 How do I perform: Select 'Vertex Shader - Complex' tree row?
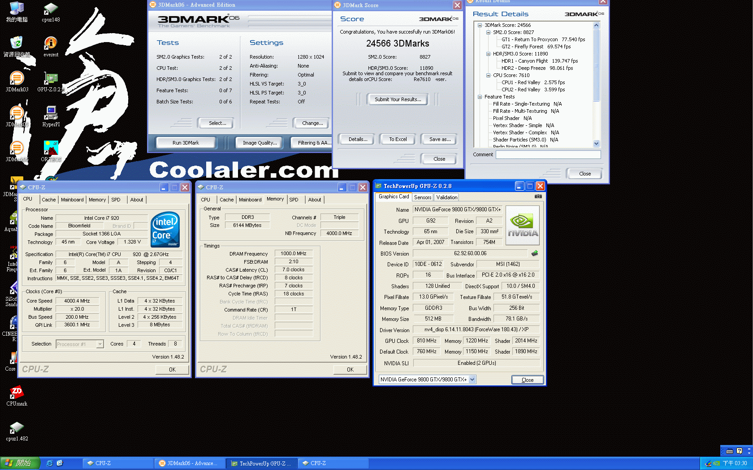click(x=526, y=132)
